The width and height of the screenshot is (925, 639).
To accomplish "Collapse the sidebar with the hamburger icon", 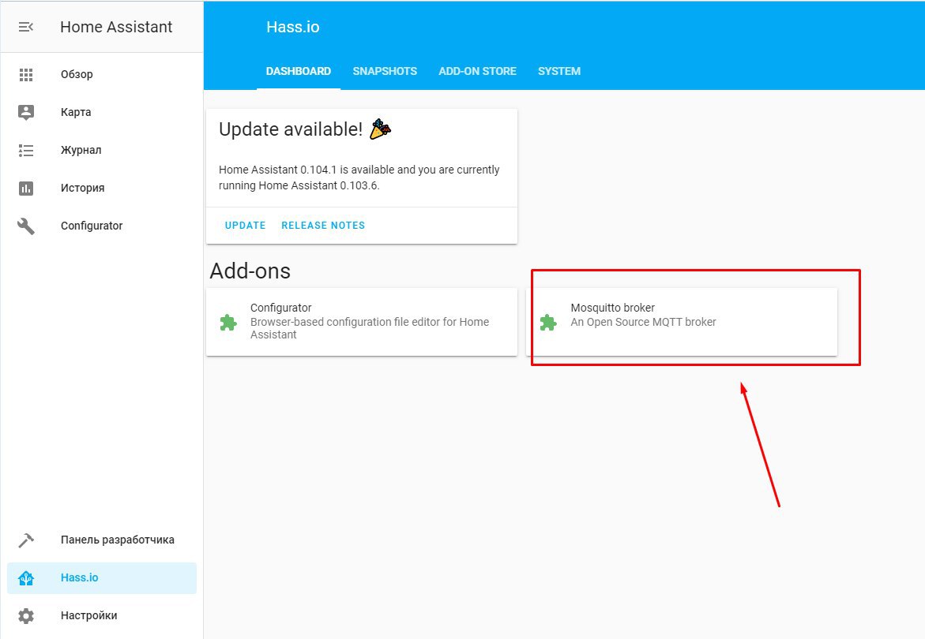I will pyautogui.click(x=25, y=27).
